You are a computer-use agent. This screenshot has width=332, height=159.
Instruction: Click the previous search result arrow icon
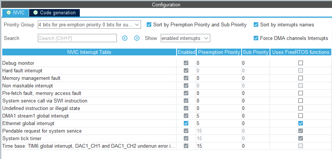pos(125,38)
